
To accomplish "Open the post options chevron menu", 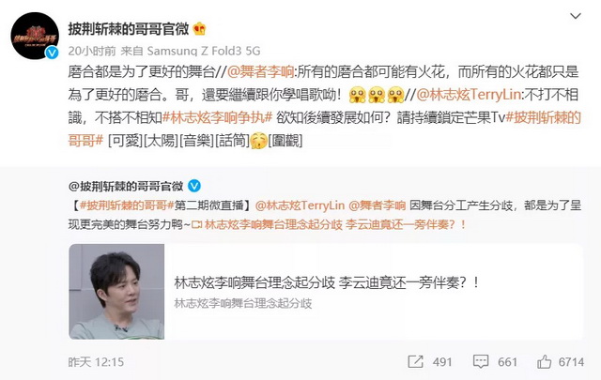I will click(576, 16).
